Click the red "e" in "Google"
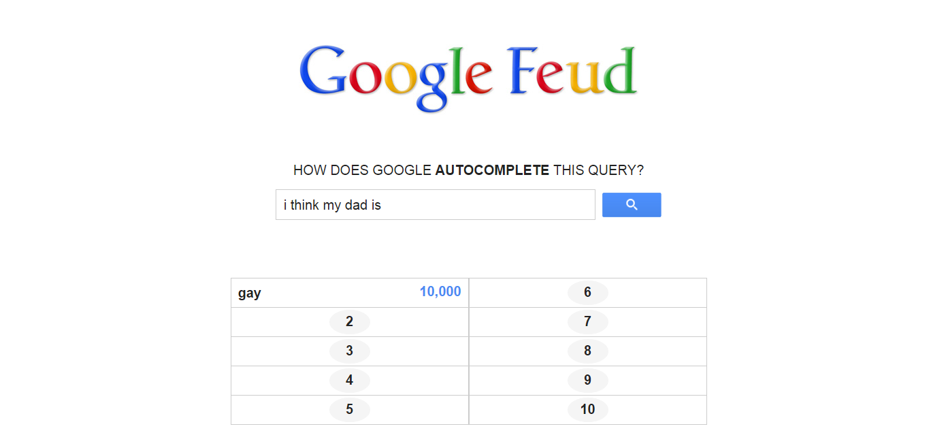The image size is (948, 448). (479, 77)
